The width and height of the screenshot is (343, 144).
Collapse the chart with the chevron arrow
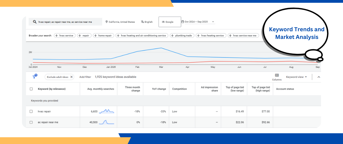click(319, 77)
